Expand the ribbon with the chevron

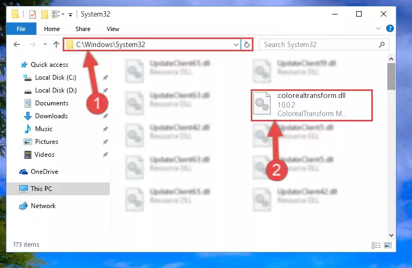click(x=378, y=28)
